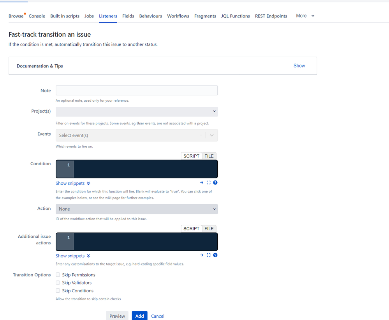Open the Jobs tab
The height and width of the screenshot is (320, 389).
click(89, 16)
